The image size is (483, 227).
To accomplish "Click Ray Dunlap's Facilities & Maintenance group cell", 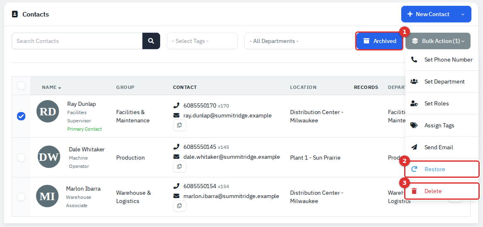I will coord(133,116).
